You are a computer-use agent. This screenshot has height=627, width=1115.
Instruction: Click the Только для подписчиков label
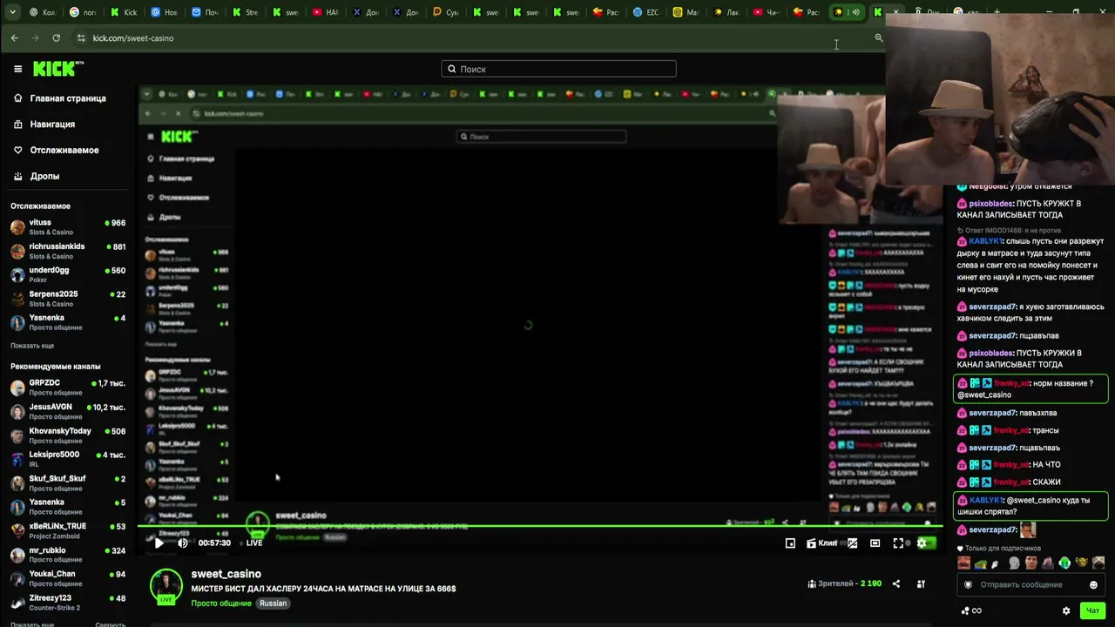point(999,549)
